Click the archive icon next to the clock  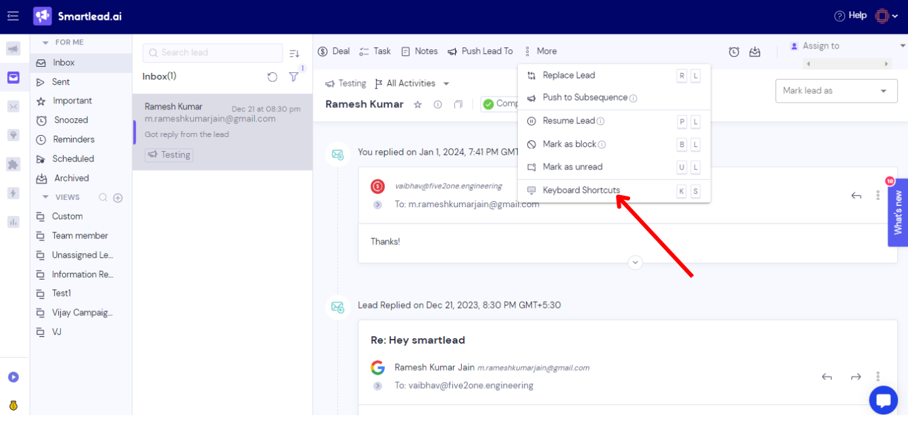(755, 51)
